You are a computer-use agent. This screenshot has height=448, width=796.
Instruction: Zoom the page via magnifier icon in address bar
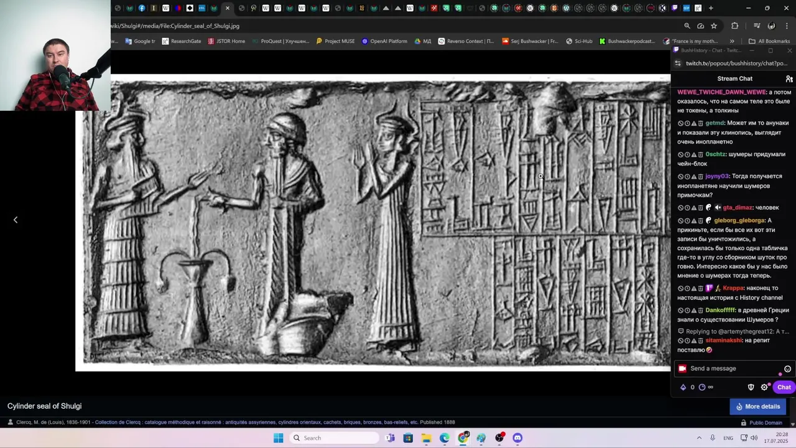687,26
